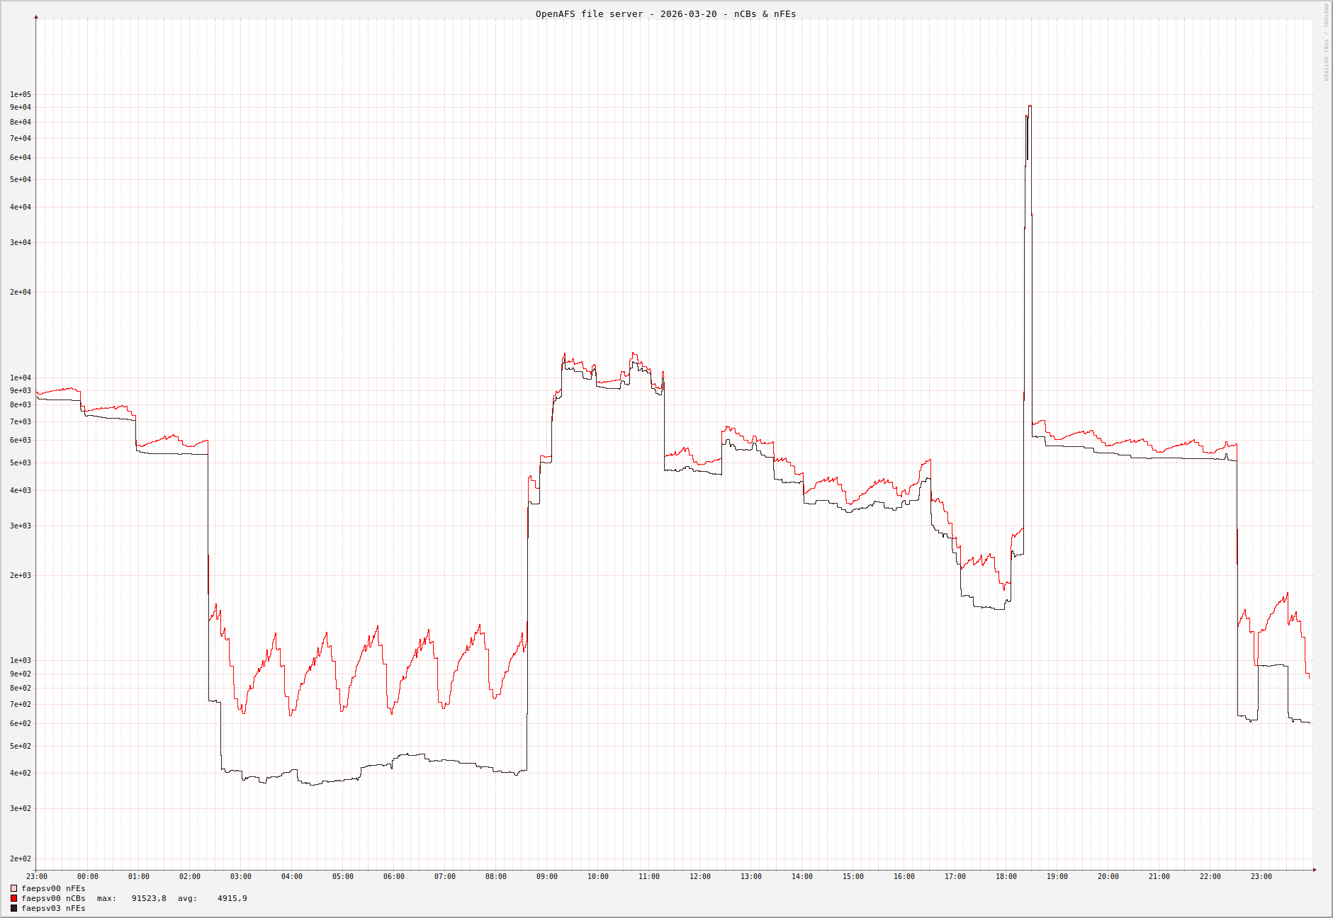The image size is (1333, 918).
Task: Click the OpenAFS file server chart title
Action: point(665,13)
